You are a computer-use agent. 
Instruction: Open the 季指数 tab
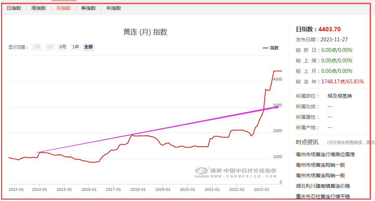[88, 8]
